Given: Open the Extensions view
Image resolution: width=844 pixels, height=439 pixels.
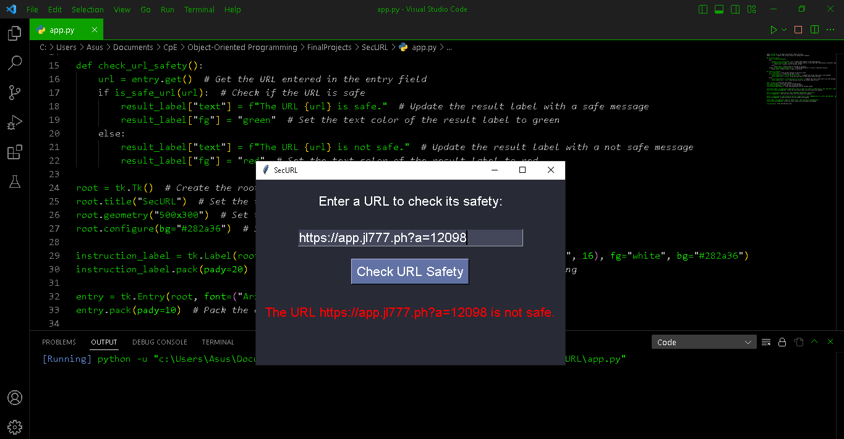Looking at the screenshot, I should point(15,152).
